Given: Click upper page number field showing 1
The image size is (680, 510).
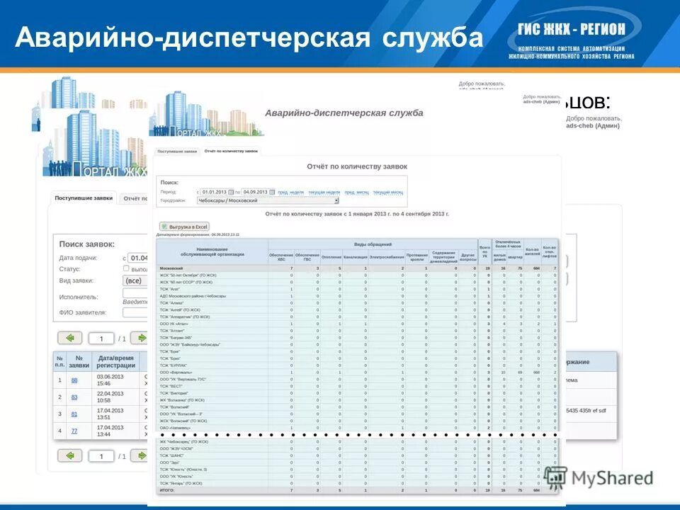Looking at the screenshot, I should [x=101, y=339].
